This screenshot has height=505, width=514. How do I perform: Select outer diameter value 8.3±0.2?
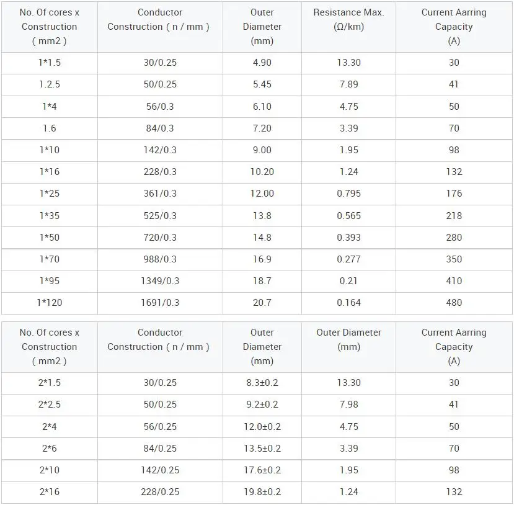pyautogui.click(x=262, y=383)
